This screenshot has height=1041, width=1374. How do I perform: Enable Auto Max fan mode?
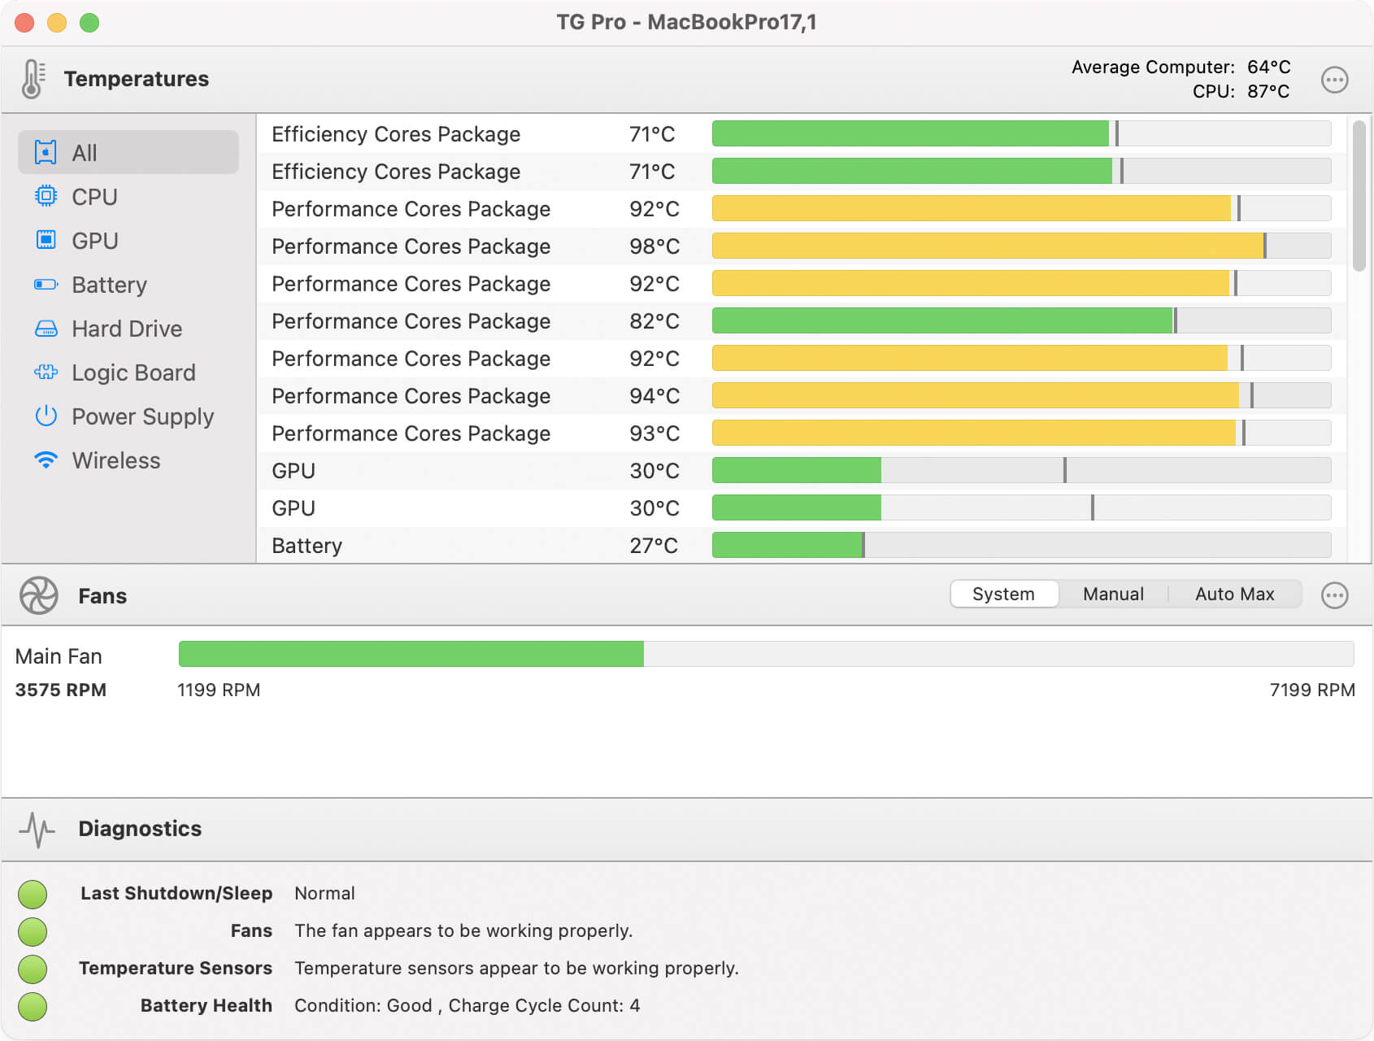(x=1233, y=594)
